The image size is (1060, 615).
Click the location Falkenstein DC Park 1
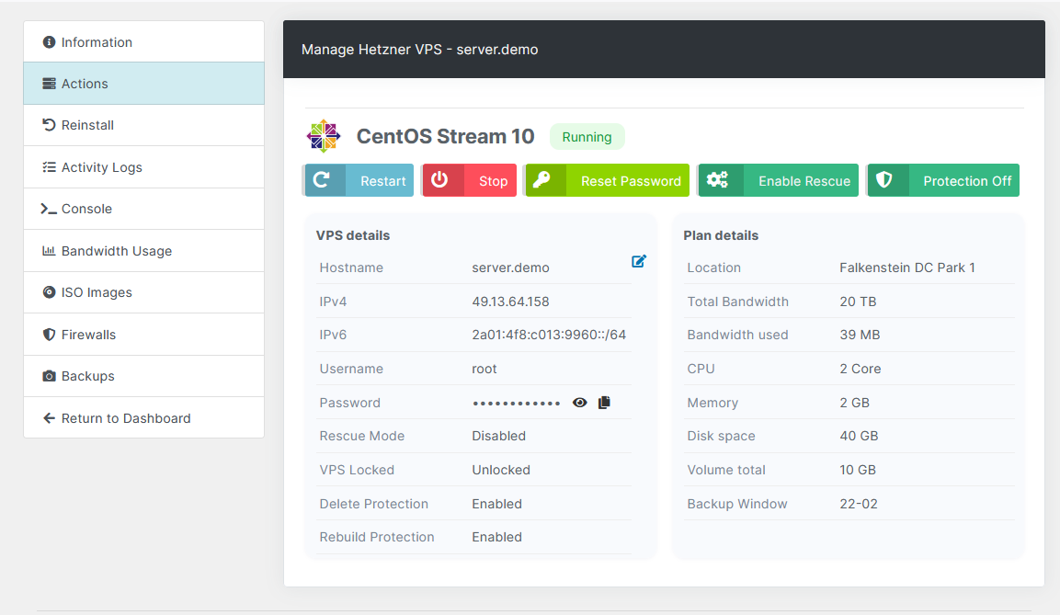pyautogui.click(x=907, y=268)
